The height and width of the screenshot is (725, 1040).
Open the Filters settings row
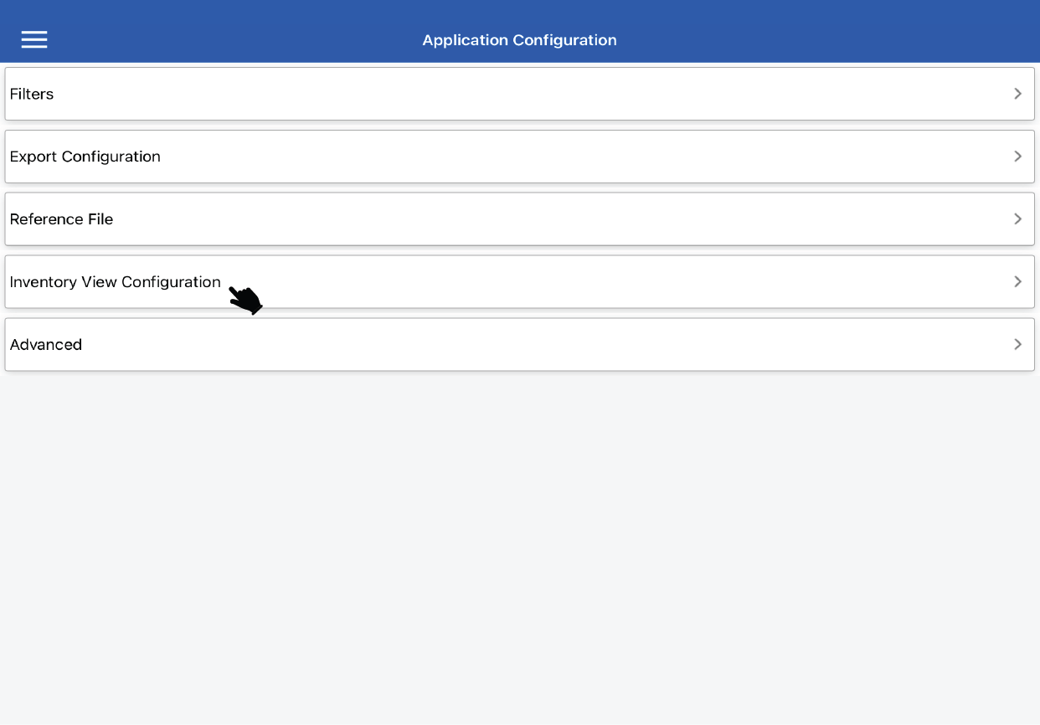coord(519,94)
